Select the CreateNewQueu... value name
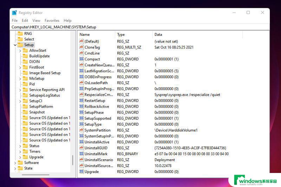Viewport: 281px width, 187px height. pos(99,65)
